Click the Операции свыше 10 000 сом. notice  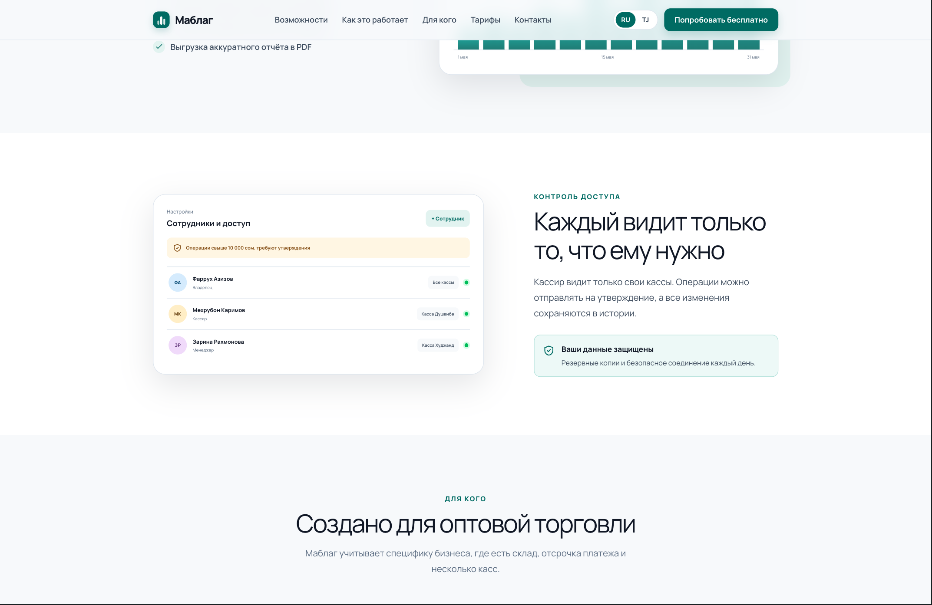point(318,248)
